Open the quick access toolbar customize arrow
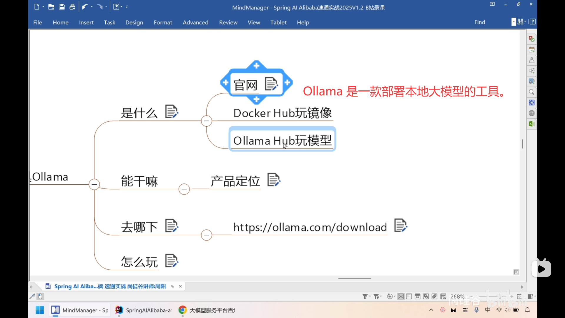Screen dimensions: 565x318 (127, 7)
